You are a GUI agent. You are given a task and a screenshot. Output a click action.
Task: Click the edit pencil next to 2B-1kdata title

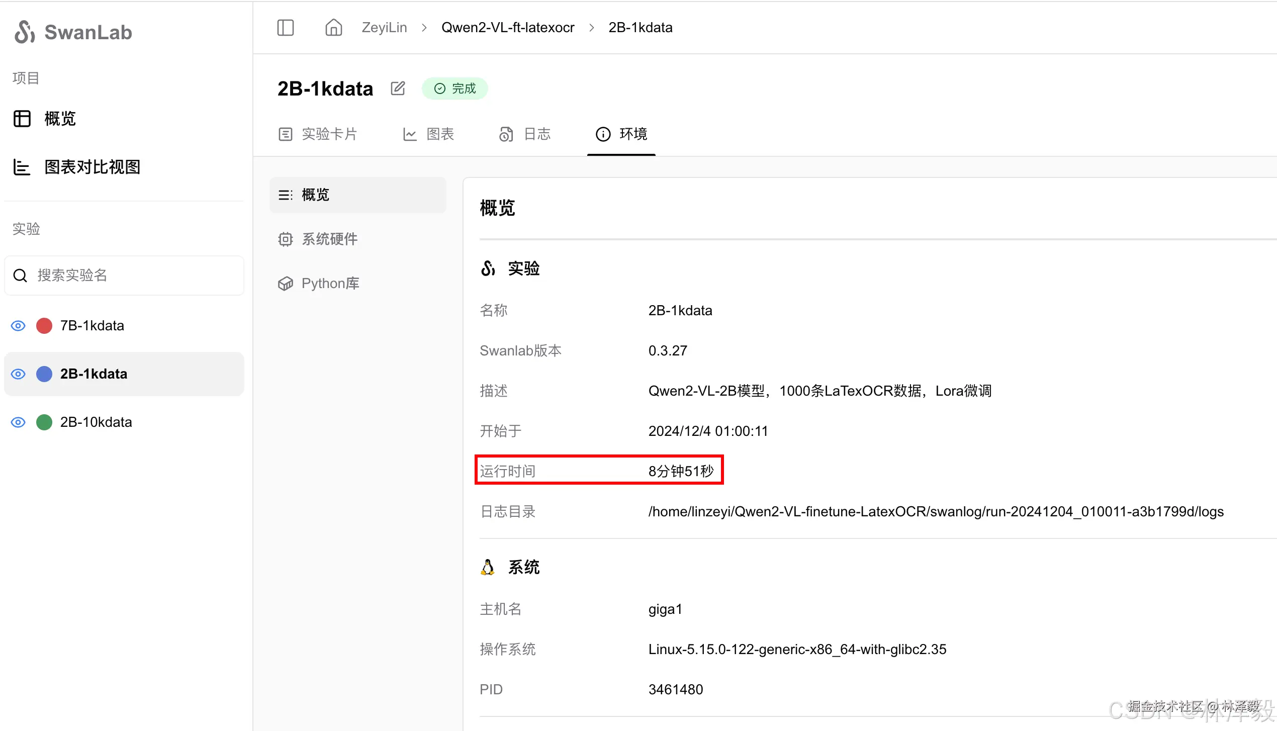[x=398, y=88]
